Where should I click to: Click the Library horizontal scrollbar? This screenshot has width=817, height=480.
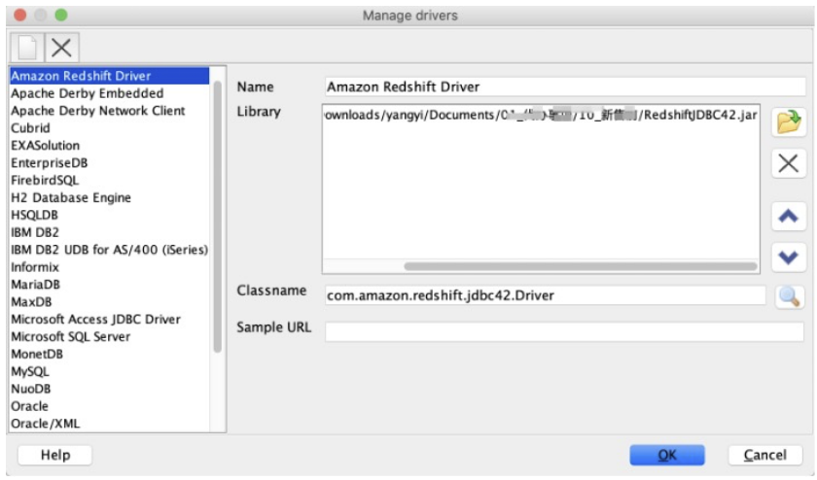581,266
